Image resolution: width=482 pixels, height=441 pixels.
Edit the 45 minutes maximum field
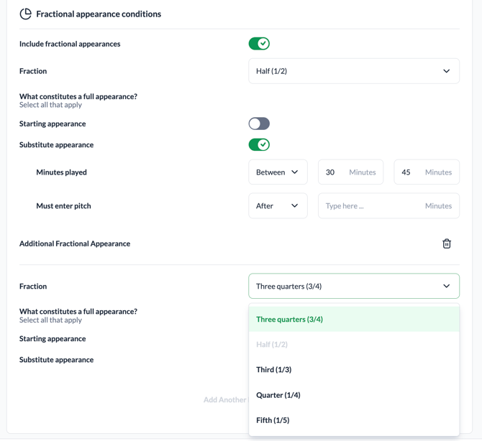click(409, 172)
